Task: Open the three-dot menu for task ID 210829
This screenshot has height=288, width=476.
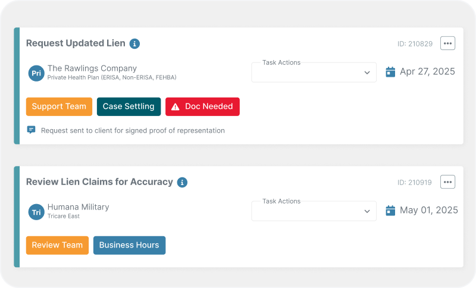Action: (x=448, y=43)
